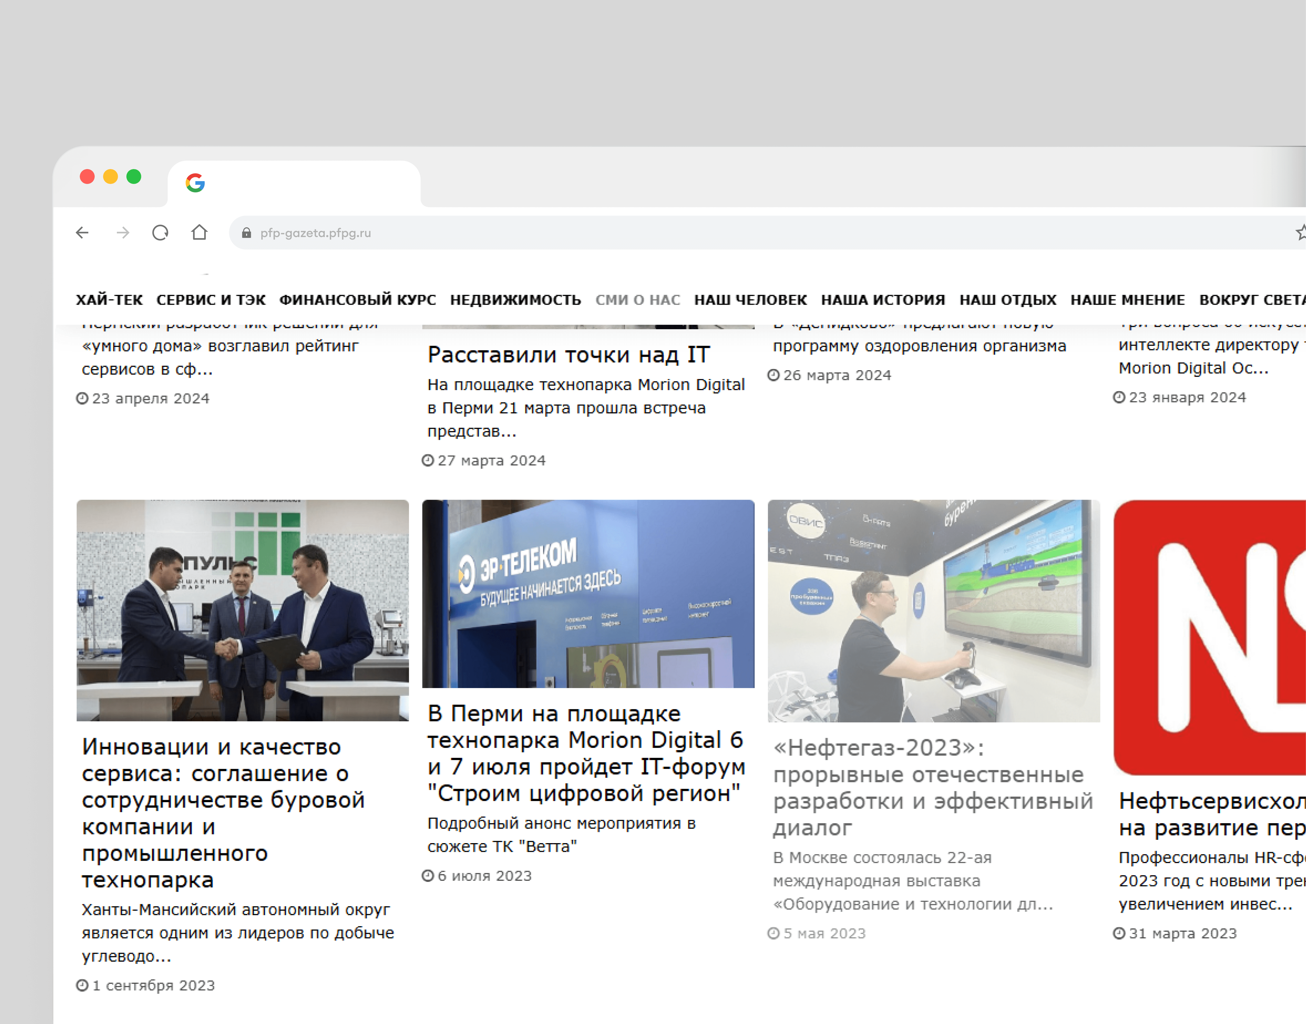1306x1024 pixels.
Task: Click the red close window dot
Action: [x=88, y=177]
